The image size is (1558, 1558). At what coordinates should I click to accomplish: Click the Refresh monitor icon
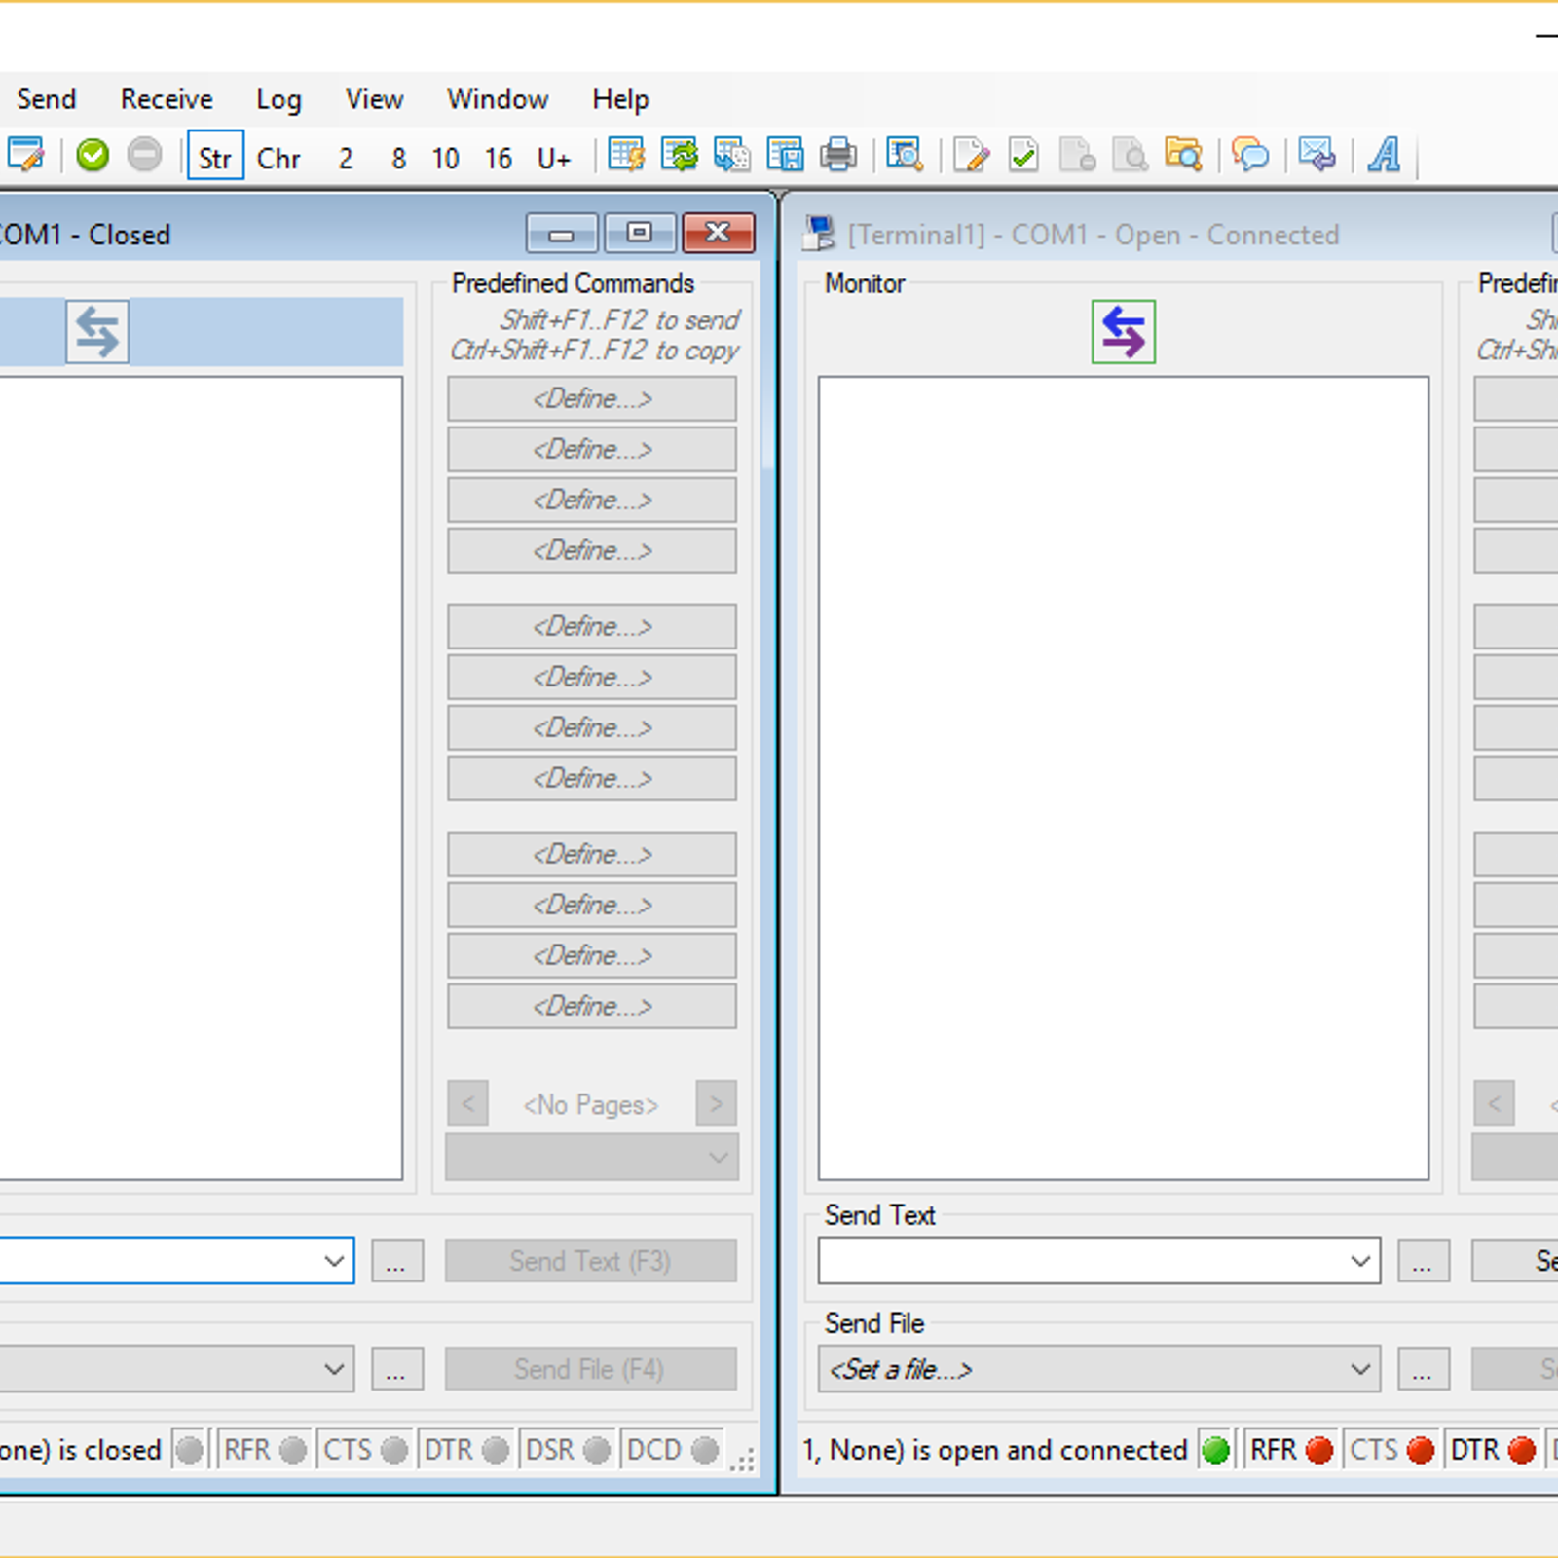(680, 156)
